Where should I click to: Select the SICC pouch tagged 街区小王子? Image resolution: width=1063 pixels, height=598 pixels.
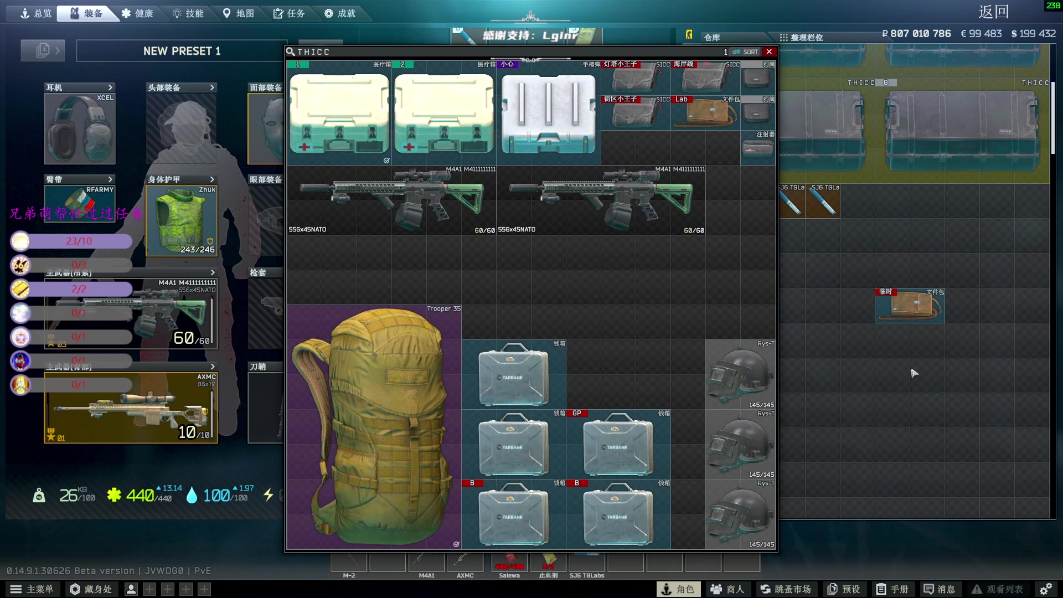pyautogui.click(x=636, y=113)
